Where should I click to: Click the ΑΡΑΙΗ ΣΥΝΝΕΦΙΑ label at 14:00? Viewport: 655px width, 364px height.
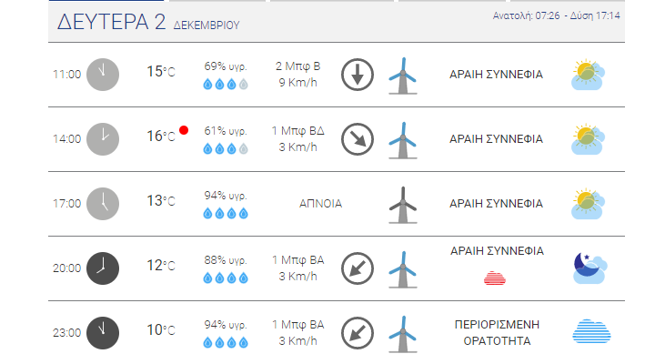point(497,139)
